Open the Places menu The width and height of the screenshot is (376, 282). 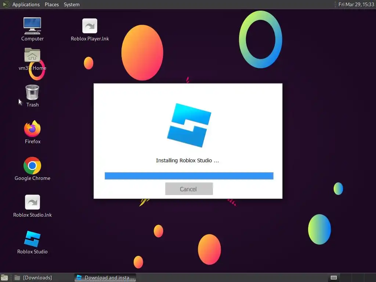51,4
